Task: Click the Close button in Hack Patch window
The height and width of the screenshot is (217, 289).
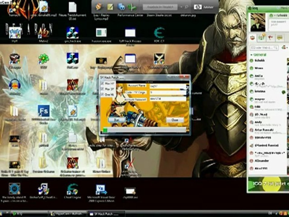Action: point(175,120)
